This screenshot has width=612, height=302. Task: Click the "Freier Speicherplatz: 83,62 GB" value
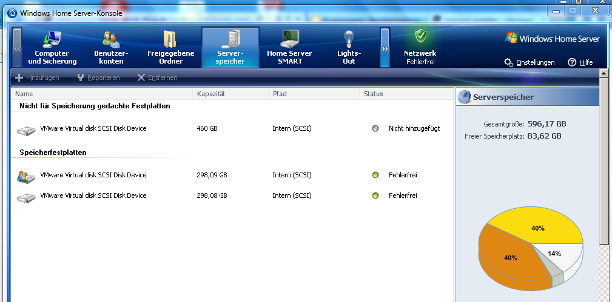click(x=544, y=136)
